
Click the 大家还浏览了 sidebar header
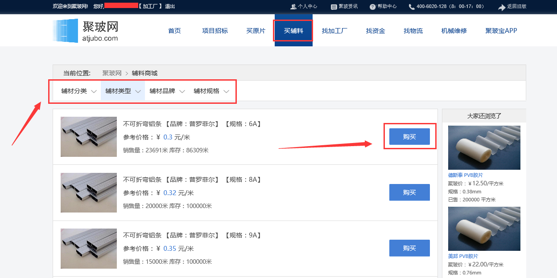[x=484, y=116]
